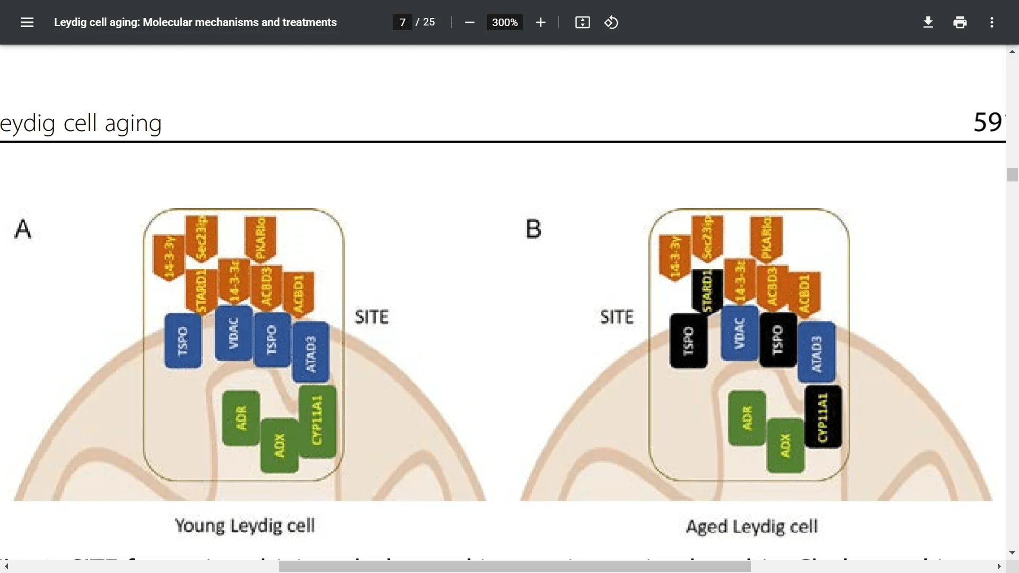The image size is (1019, 573).
Task: Click the SITE label in panel A
Action: pyautogui.click(x=372, y=317)
